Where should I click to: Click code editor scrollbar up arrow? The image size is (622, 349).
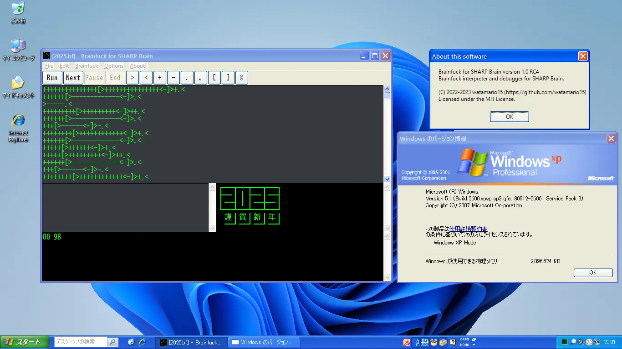coord(387,89)
